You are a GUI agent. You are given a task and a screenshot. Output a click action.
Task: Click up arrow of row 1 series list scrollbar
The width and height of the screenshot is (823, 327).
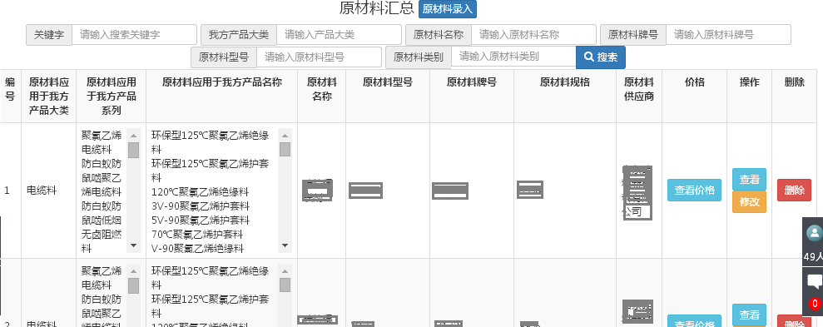[x=133, y=136]
